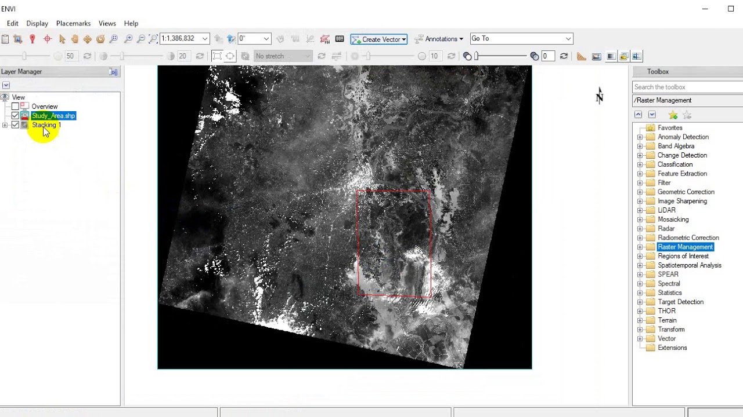Viewport: 743px width, 417px height.
Task: Select the Fly four-arrow tool
Action: coord(87,39)
